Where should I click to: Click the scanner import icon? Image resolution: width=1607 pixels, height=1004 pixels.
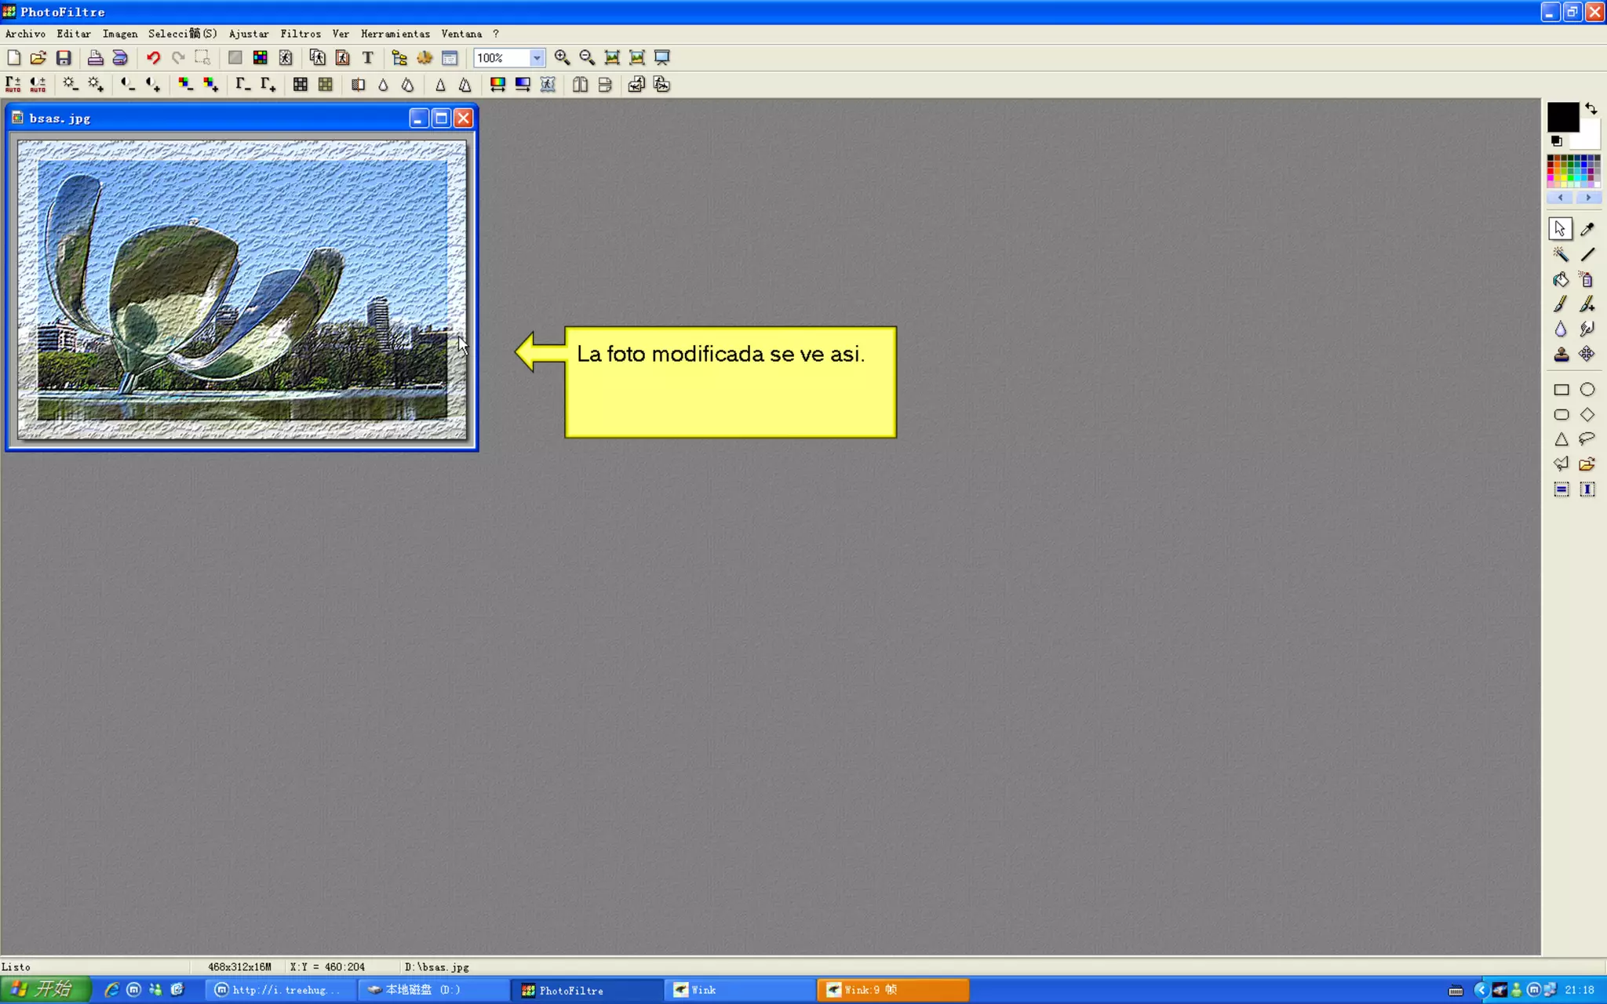click(120, 57)
